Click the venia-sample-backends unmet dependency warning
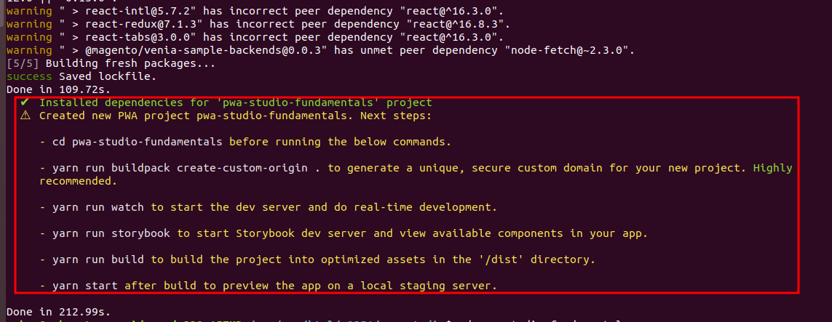832x322 pixels. click(320, 51)
